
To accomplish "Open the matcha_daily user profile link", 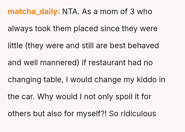I will pos(34,12).
